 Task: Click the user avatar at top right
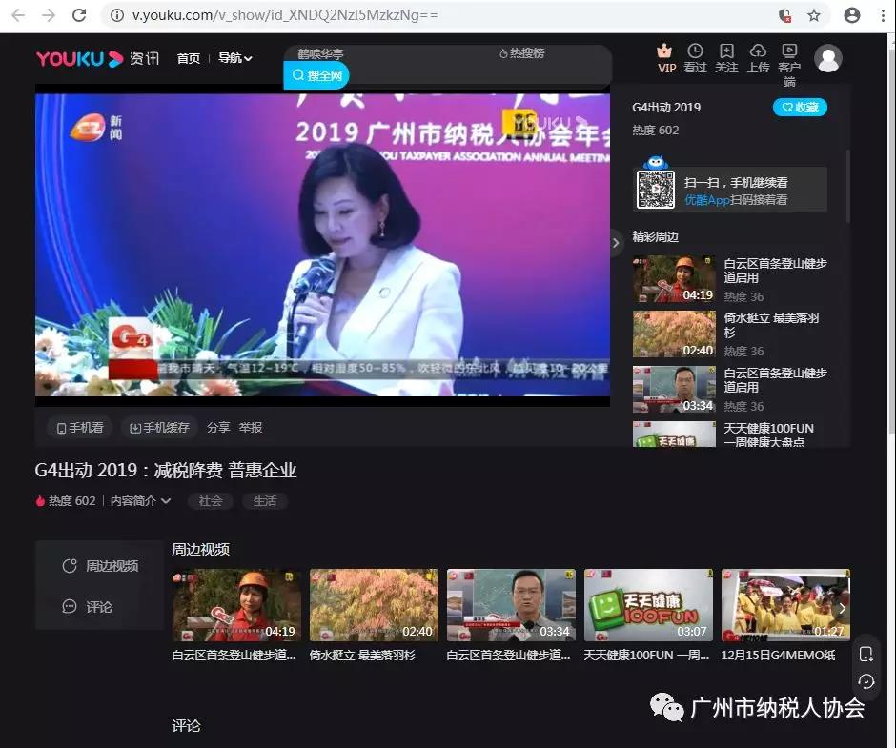click(828, 58)
